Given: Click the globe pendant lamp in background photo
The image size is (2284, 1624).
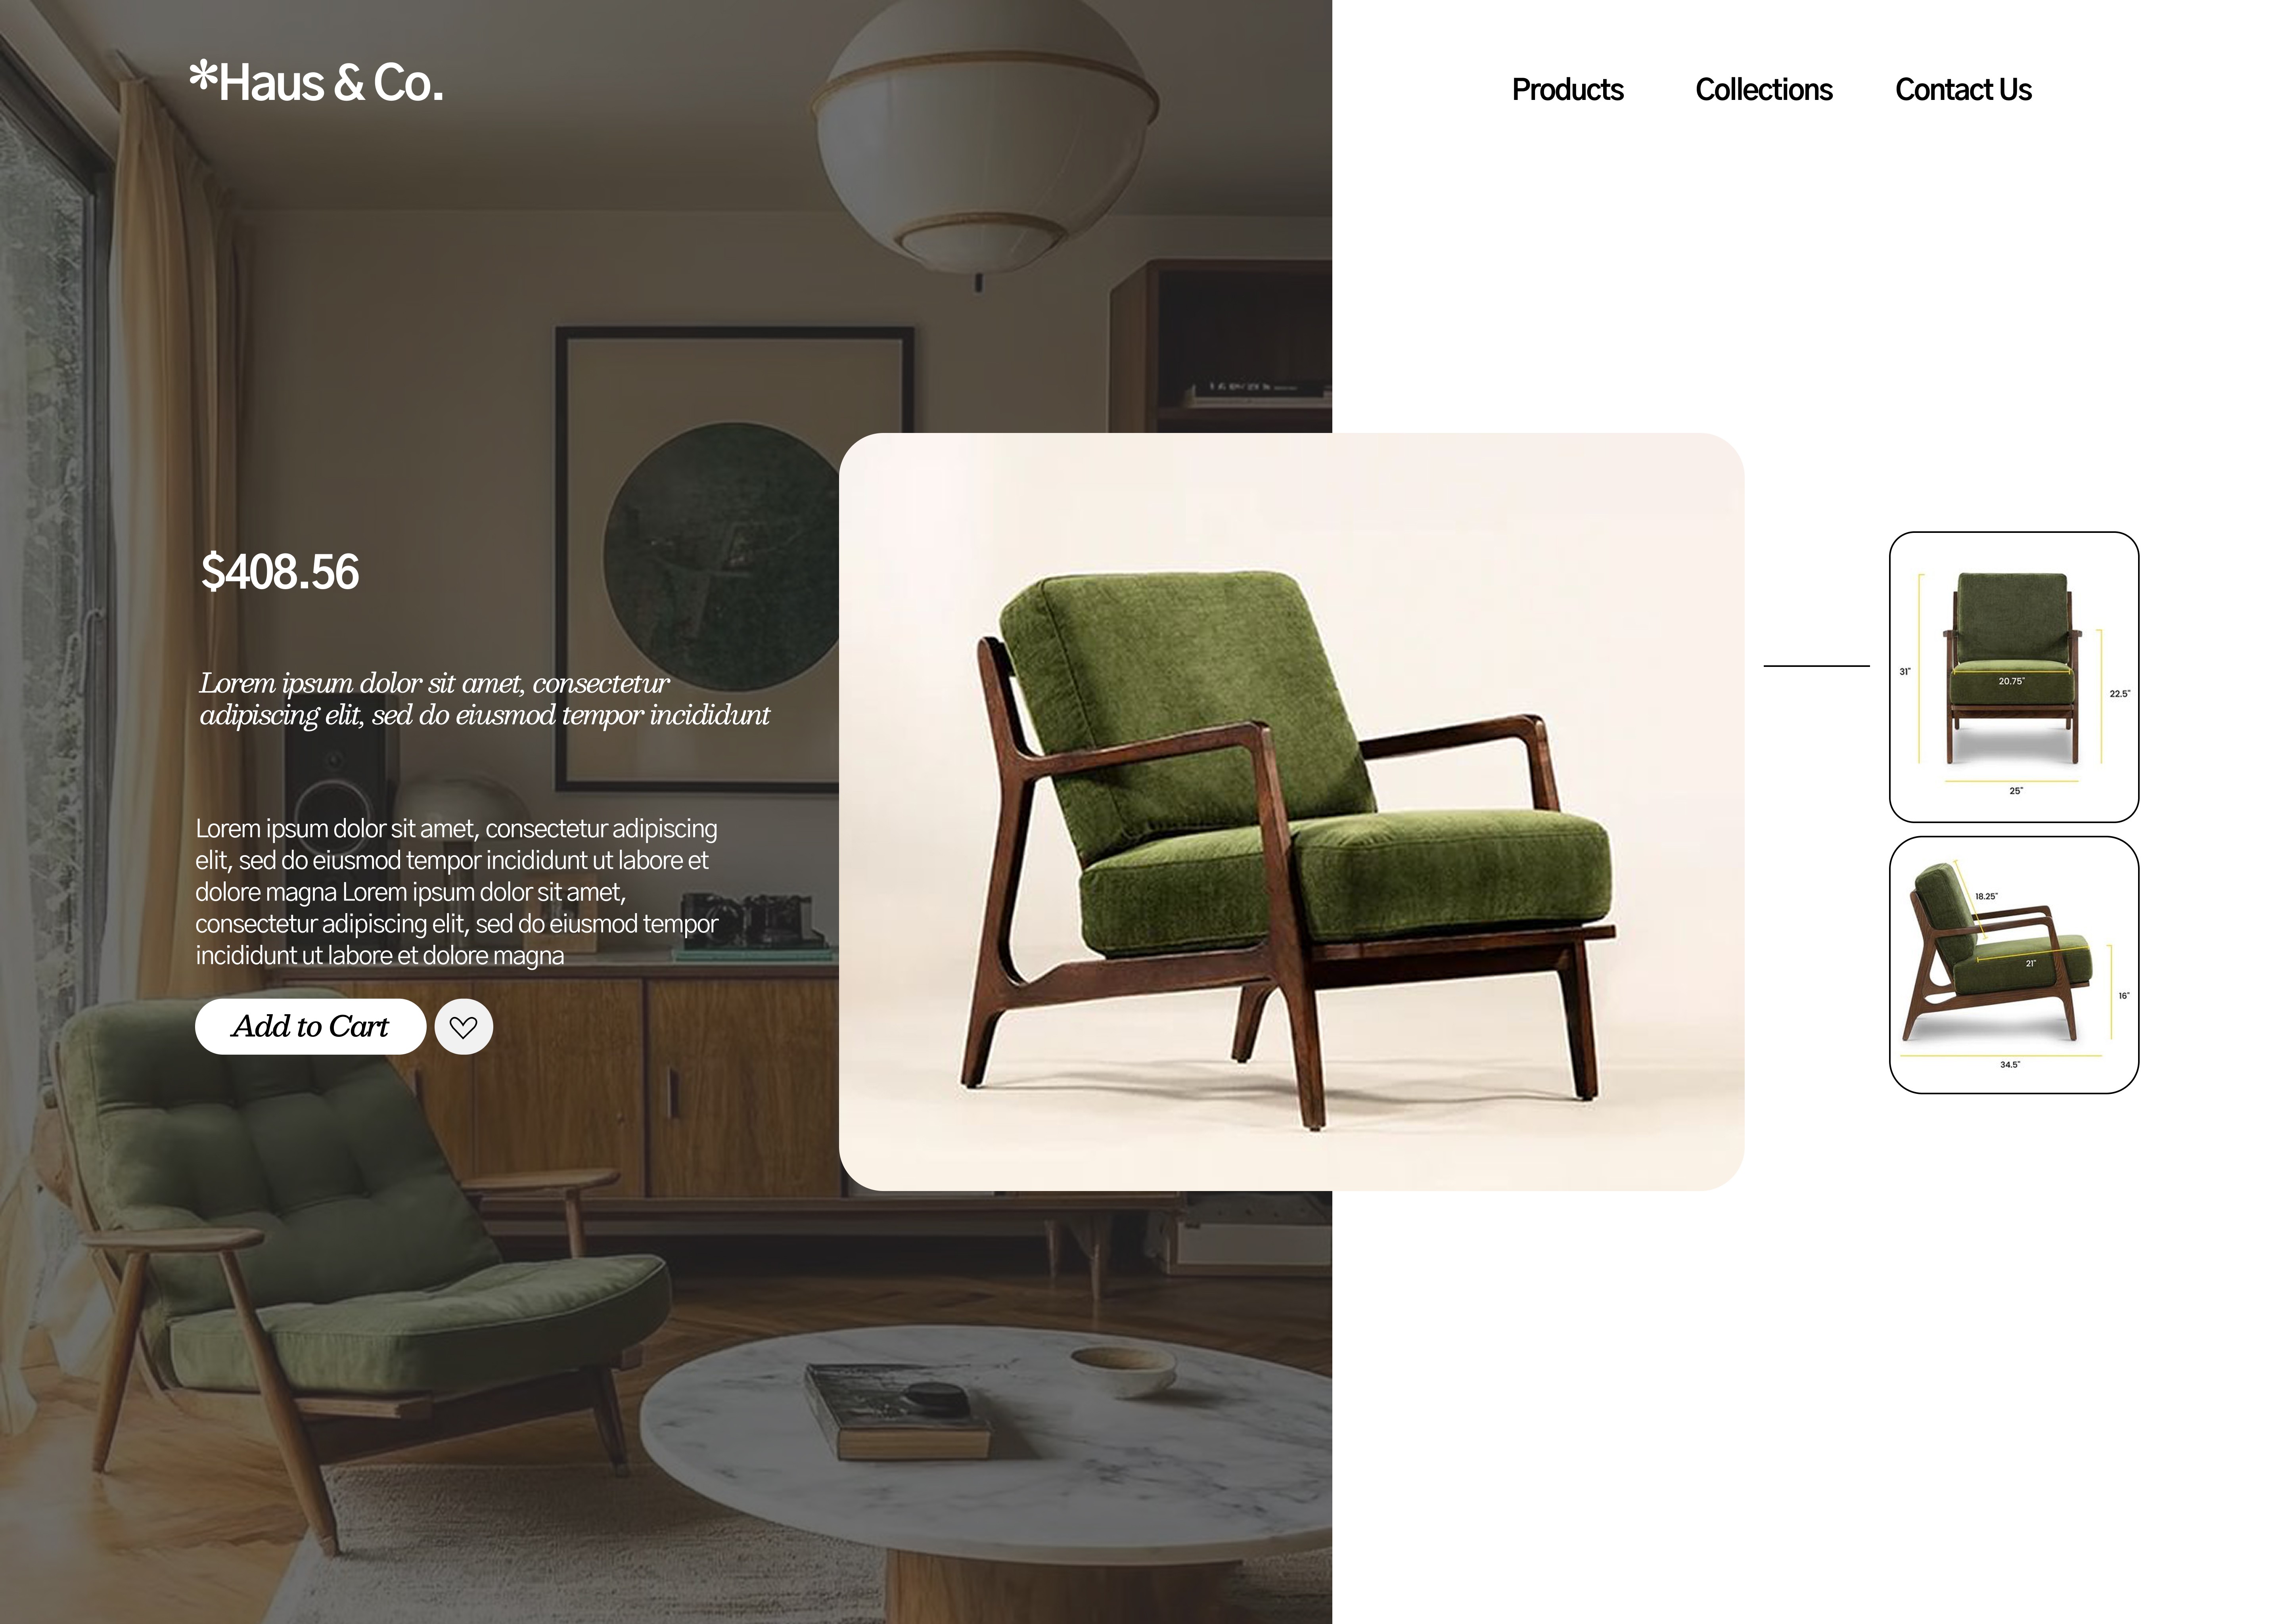Looking at the screenshot, I should [x=984, y=140].
